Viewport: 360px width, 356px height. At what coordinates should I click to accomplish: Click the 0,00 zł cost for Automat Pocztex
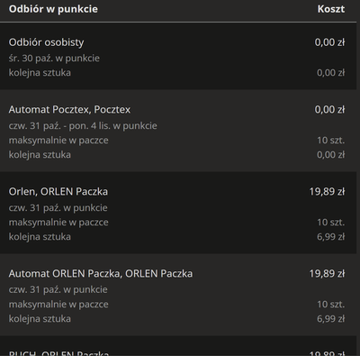coord(329,110)
